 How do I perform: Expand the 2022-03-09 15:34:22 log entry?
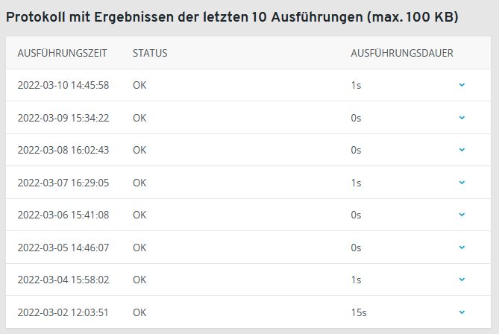click(462, 118)
